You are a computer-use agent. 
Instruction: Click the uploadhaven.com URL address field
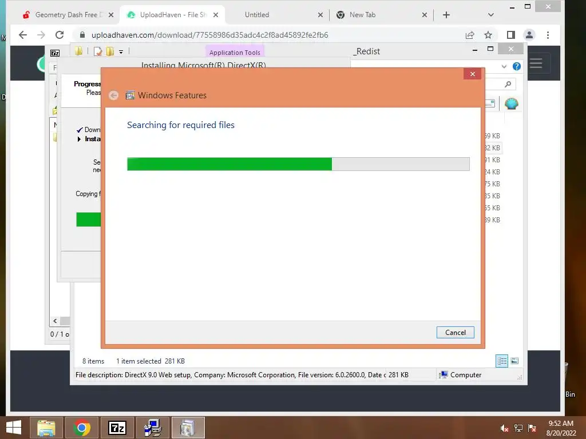[x=209, y=35]
